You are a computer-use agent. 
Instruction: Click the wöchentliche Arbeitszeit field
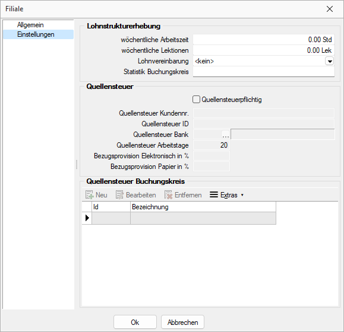264,40
